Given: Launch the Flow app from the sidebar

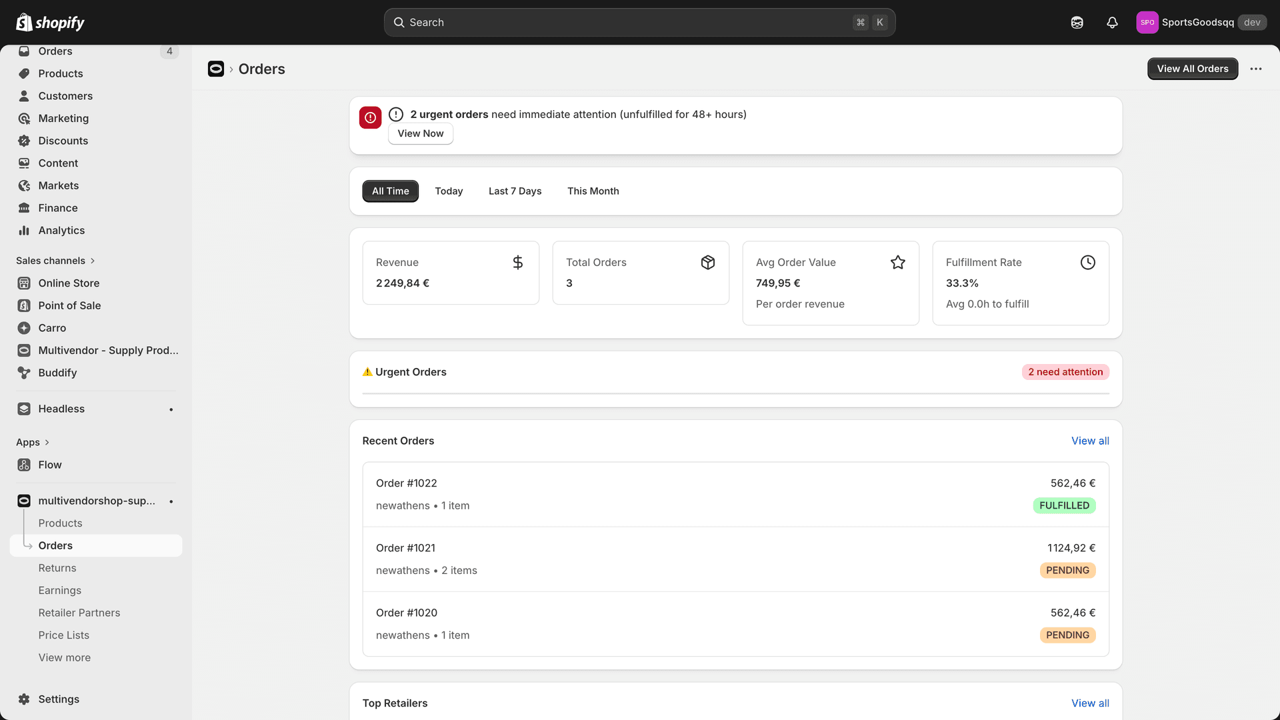Looking at the screenshot, I should (49, 465).
